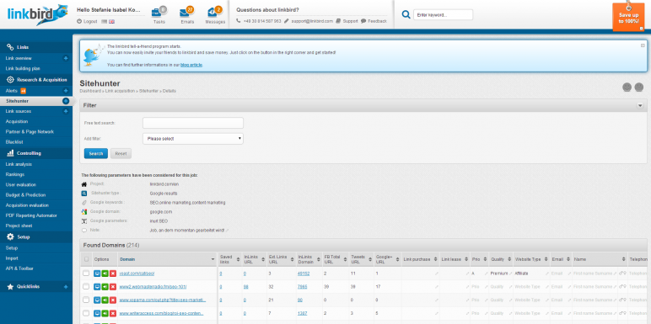Click the blue Search button
Screen dimensions: 651x324
point(96,154)
